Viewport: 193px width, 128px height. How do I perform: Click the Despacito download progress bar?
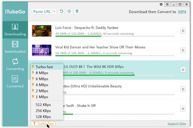(115, 36)
